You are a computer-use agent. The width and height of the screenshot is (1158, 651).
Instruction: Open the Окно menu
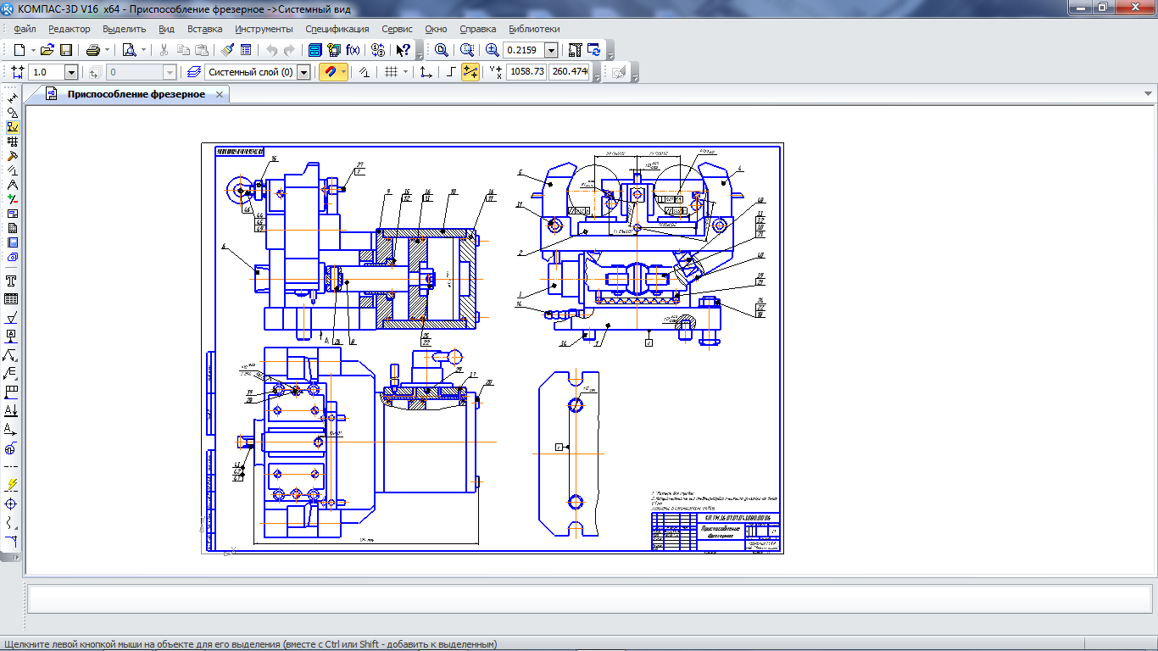[x=436, y=29]
